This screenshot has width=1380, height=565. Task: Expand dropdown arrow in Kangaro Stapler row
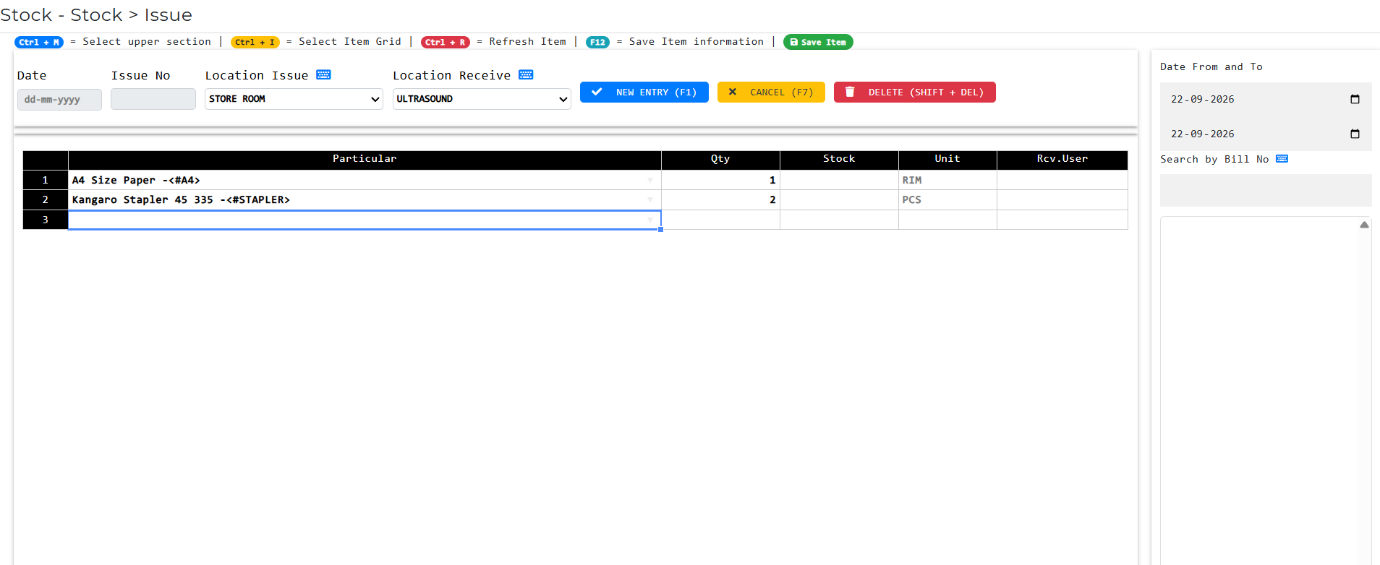(x=650, y=200)
